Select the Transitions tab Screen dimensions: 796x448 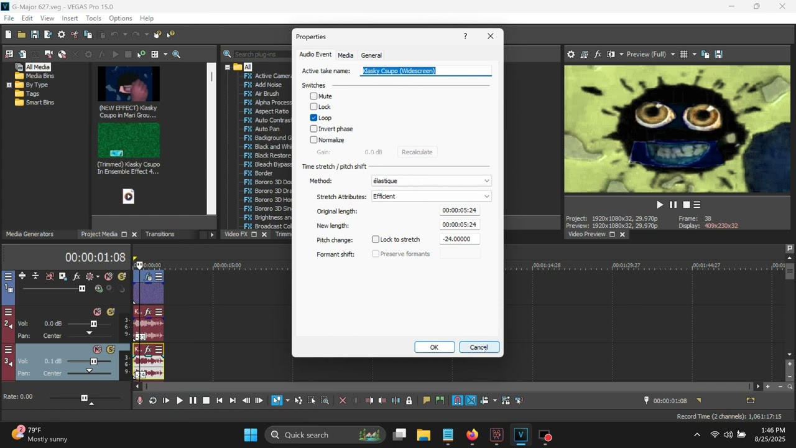point(160,234)
